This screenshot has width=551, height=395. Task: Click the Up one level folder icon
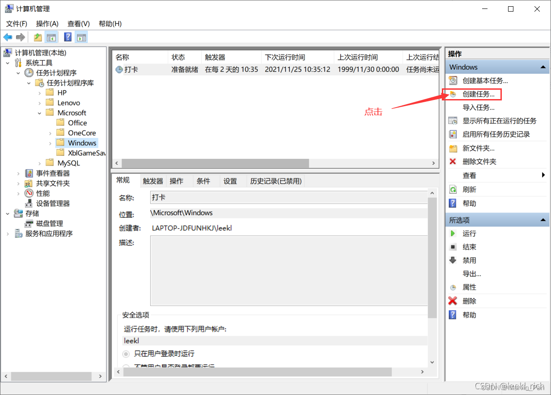pos(38,37)
